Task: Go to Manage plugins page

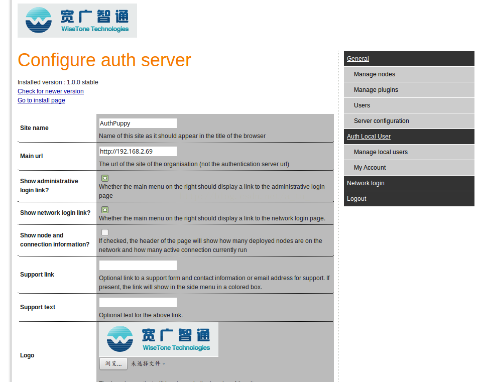Action: point(376,90)
